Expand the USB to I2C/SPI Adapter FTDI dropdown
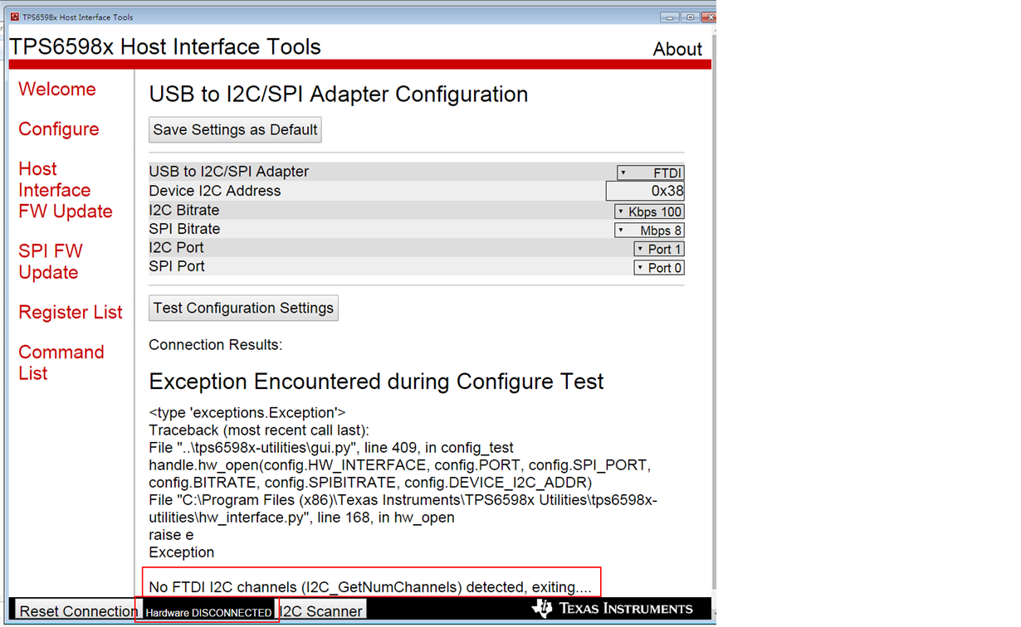The height and width of the screenshot is (627, 1021). coord(650,173)
